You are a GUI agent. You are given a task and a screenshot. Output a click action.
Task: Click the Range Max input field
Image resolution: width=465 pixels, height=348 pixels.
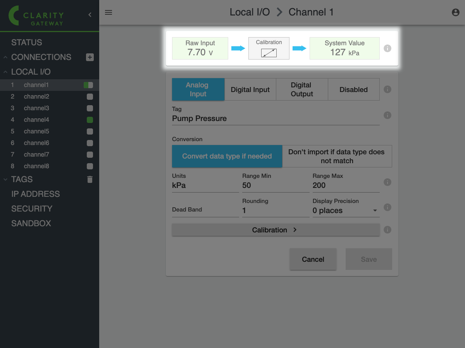pyautogui.click(x=346, y=186)
